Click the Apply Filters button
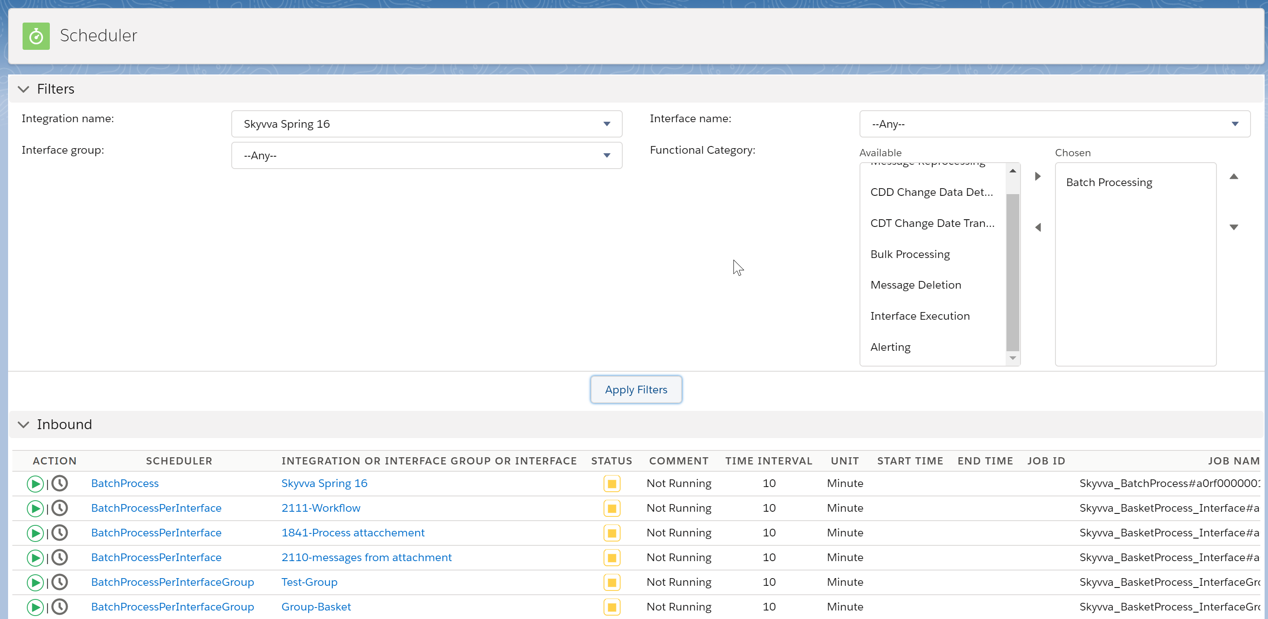The width and height of the screenshot is (1268, 619). coord(635,389)
